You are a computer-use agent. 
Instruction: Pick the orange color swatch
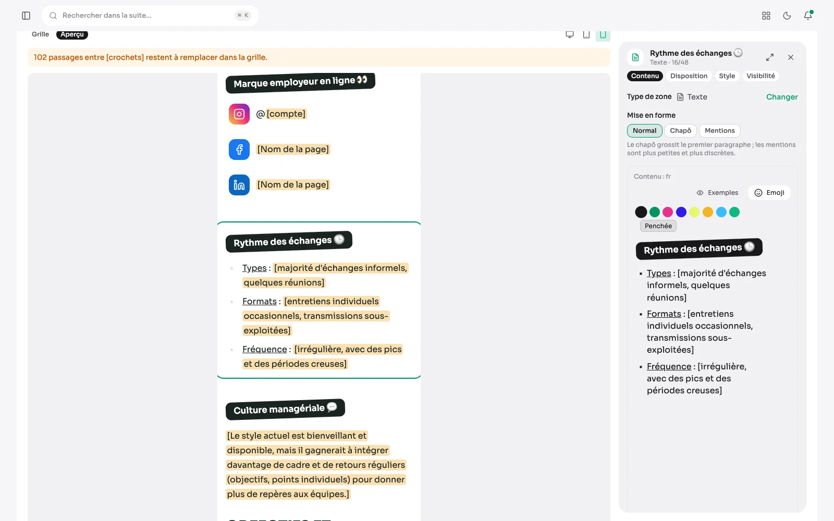[x=708, y=212]
